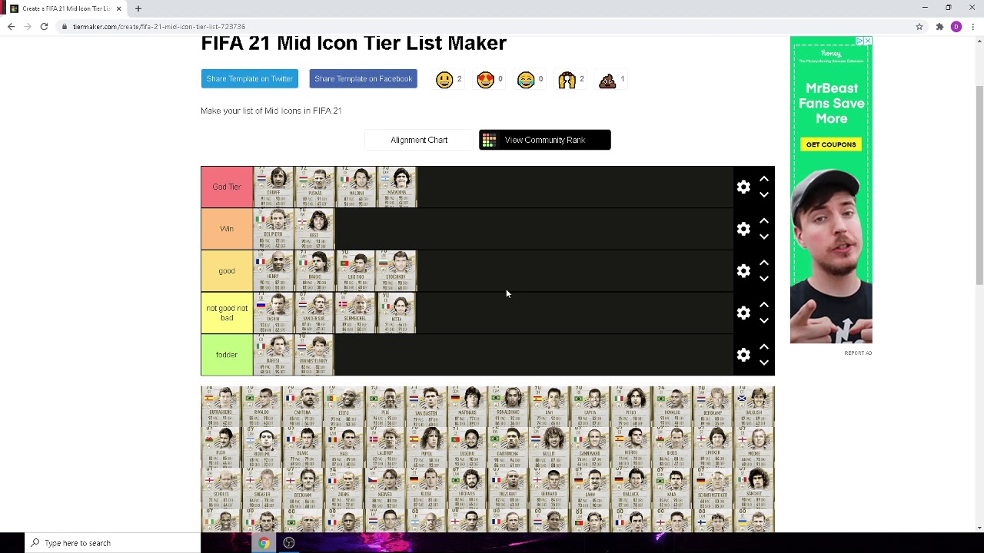Click Share Template on Facebook button
984x553 pixels.
(x=363, y=78)
